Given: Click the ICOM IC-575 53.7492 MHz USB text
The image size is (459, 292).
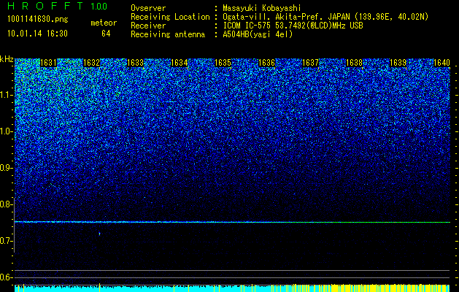Looking at the screenshot, I should [x=293, y=26].
